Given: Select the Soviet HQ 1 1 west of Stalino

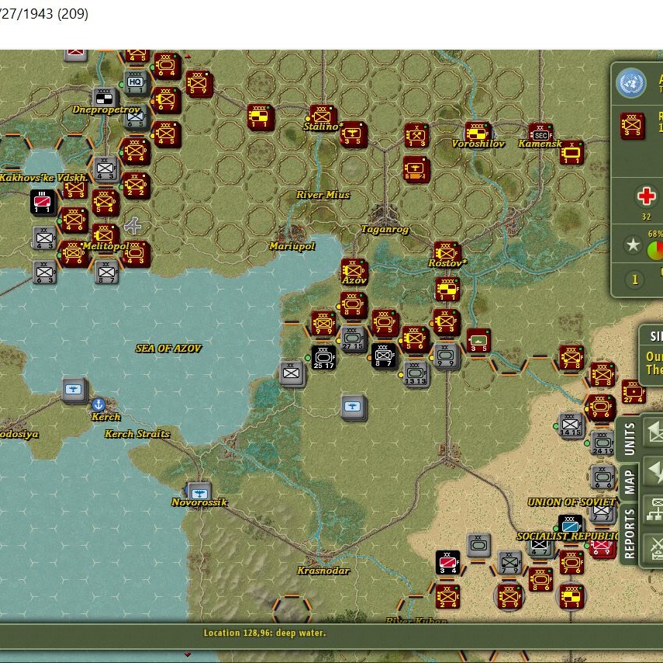Looking at the screenshot, I should click(260, 116).
